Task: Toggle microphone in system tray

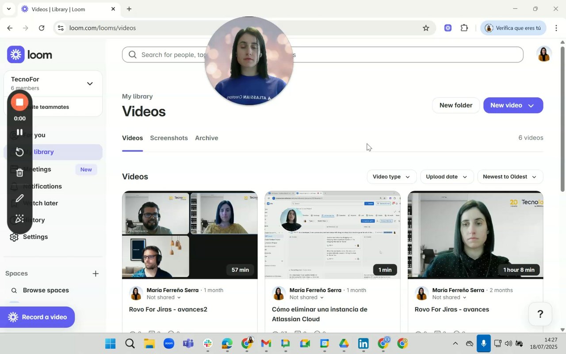Action: [484, 343]
